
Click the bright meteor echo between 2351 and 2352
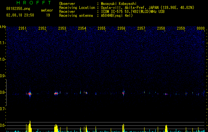click(x=30, y=94)
